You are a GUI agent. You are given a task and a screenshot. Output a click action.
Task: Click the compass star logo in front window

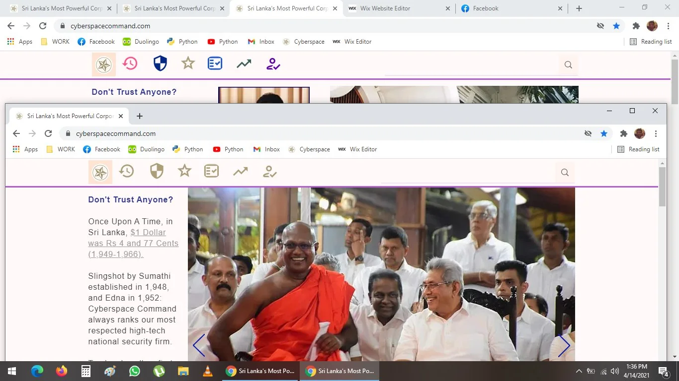point(100,172)
